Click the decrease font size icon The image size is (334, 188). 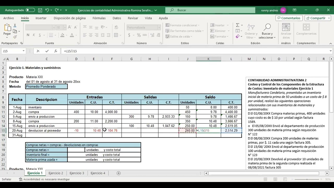tap(75, 27)
